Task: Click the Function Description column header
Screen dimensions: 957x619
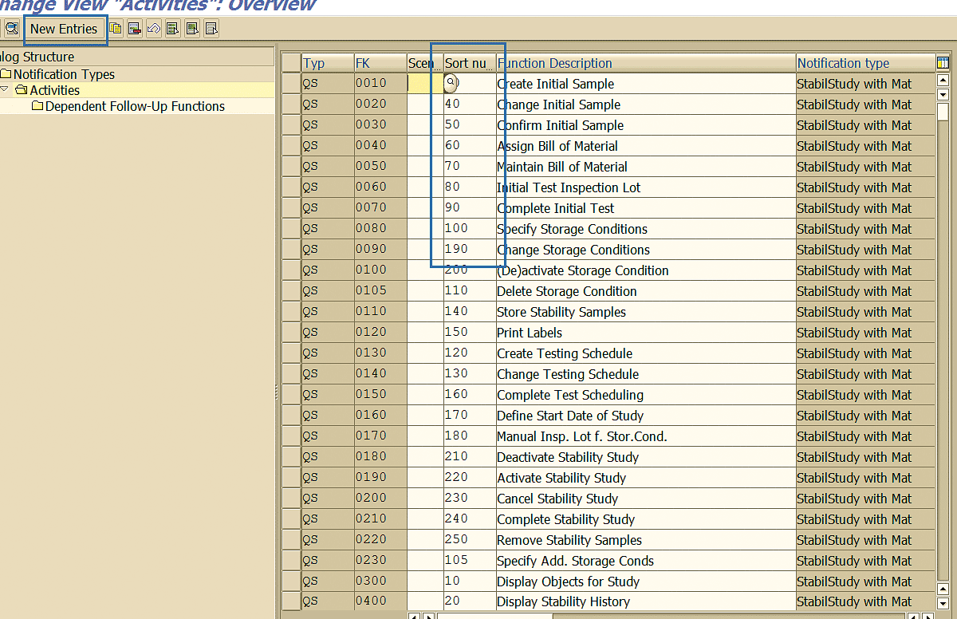Action: (646, 63)
